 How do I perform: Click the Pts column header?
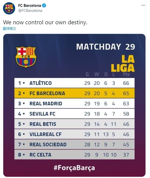[x=126, y=74]
